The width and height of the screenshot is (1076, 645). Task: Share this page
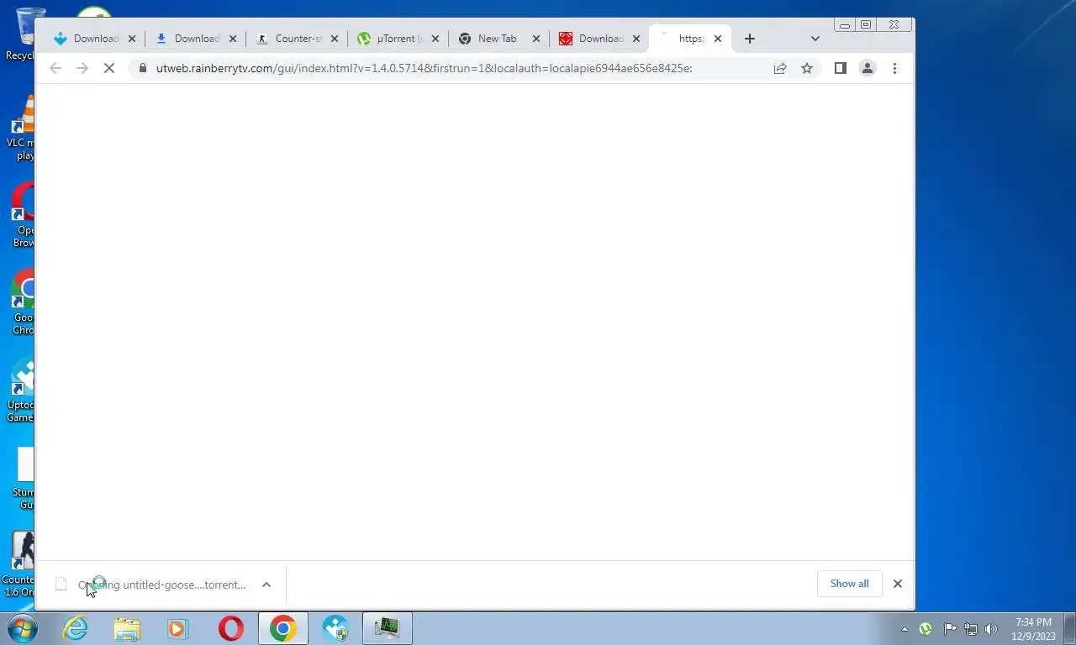(x=780, y=68)
